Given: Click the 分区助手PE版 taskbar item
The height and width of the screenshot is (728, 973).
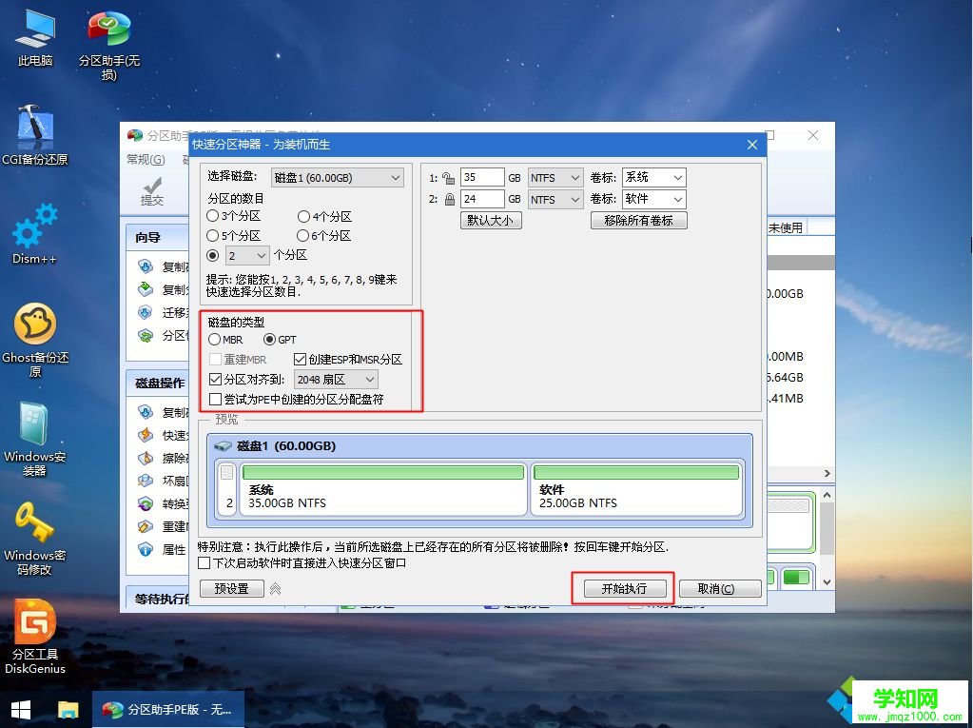Looking at the screenshot, I should pyautogui.click(x=169, y=709).
